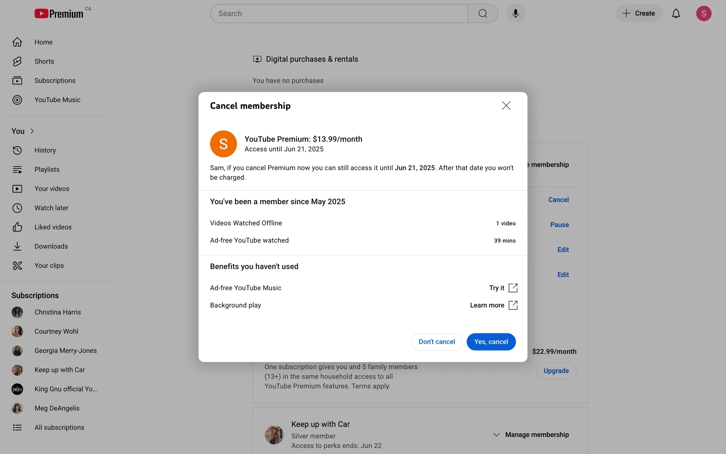Image resolution: width=726 pixels, height=454 pixels.
Task: Expand Manage membership for Keep up with Car
Action: pos(531,435)
